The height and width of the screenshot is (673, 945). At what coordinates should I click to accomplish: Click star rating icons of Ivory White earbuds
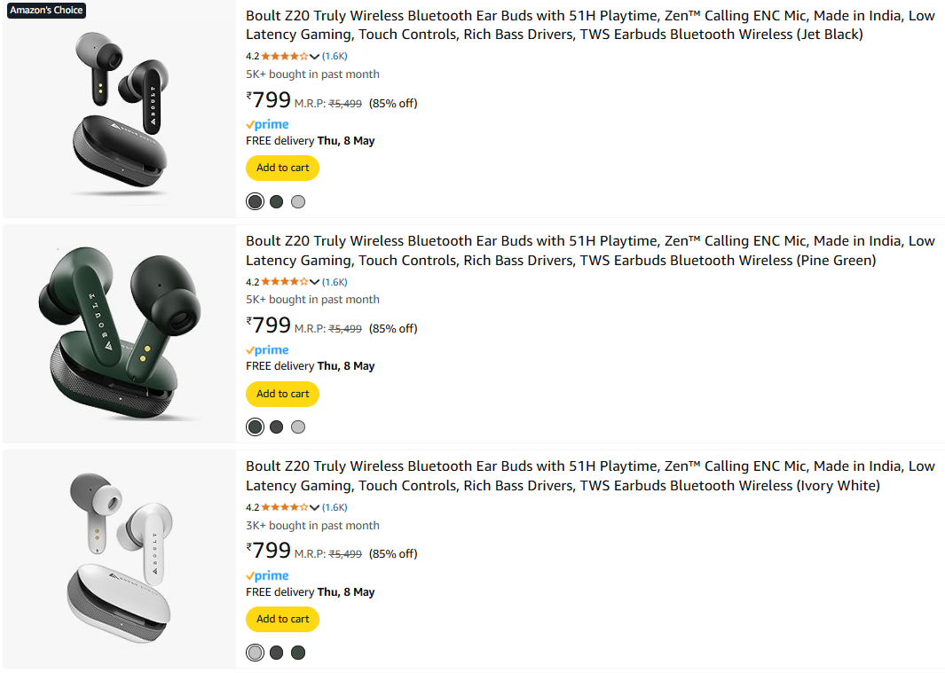[284, 507]
